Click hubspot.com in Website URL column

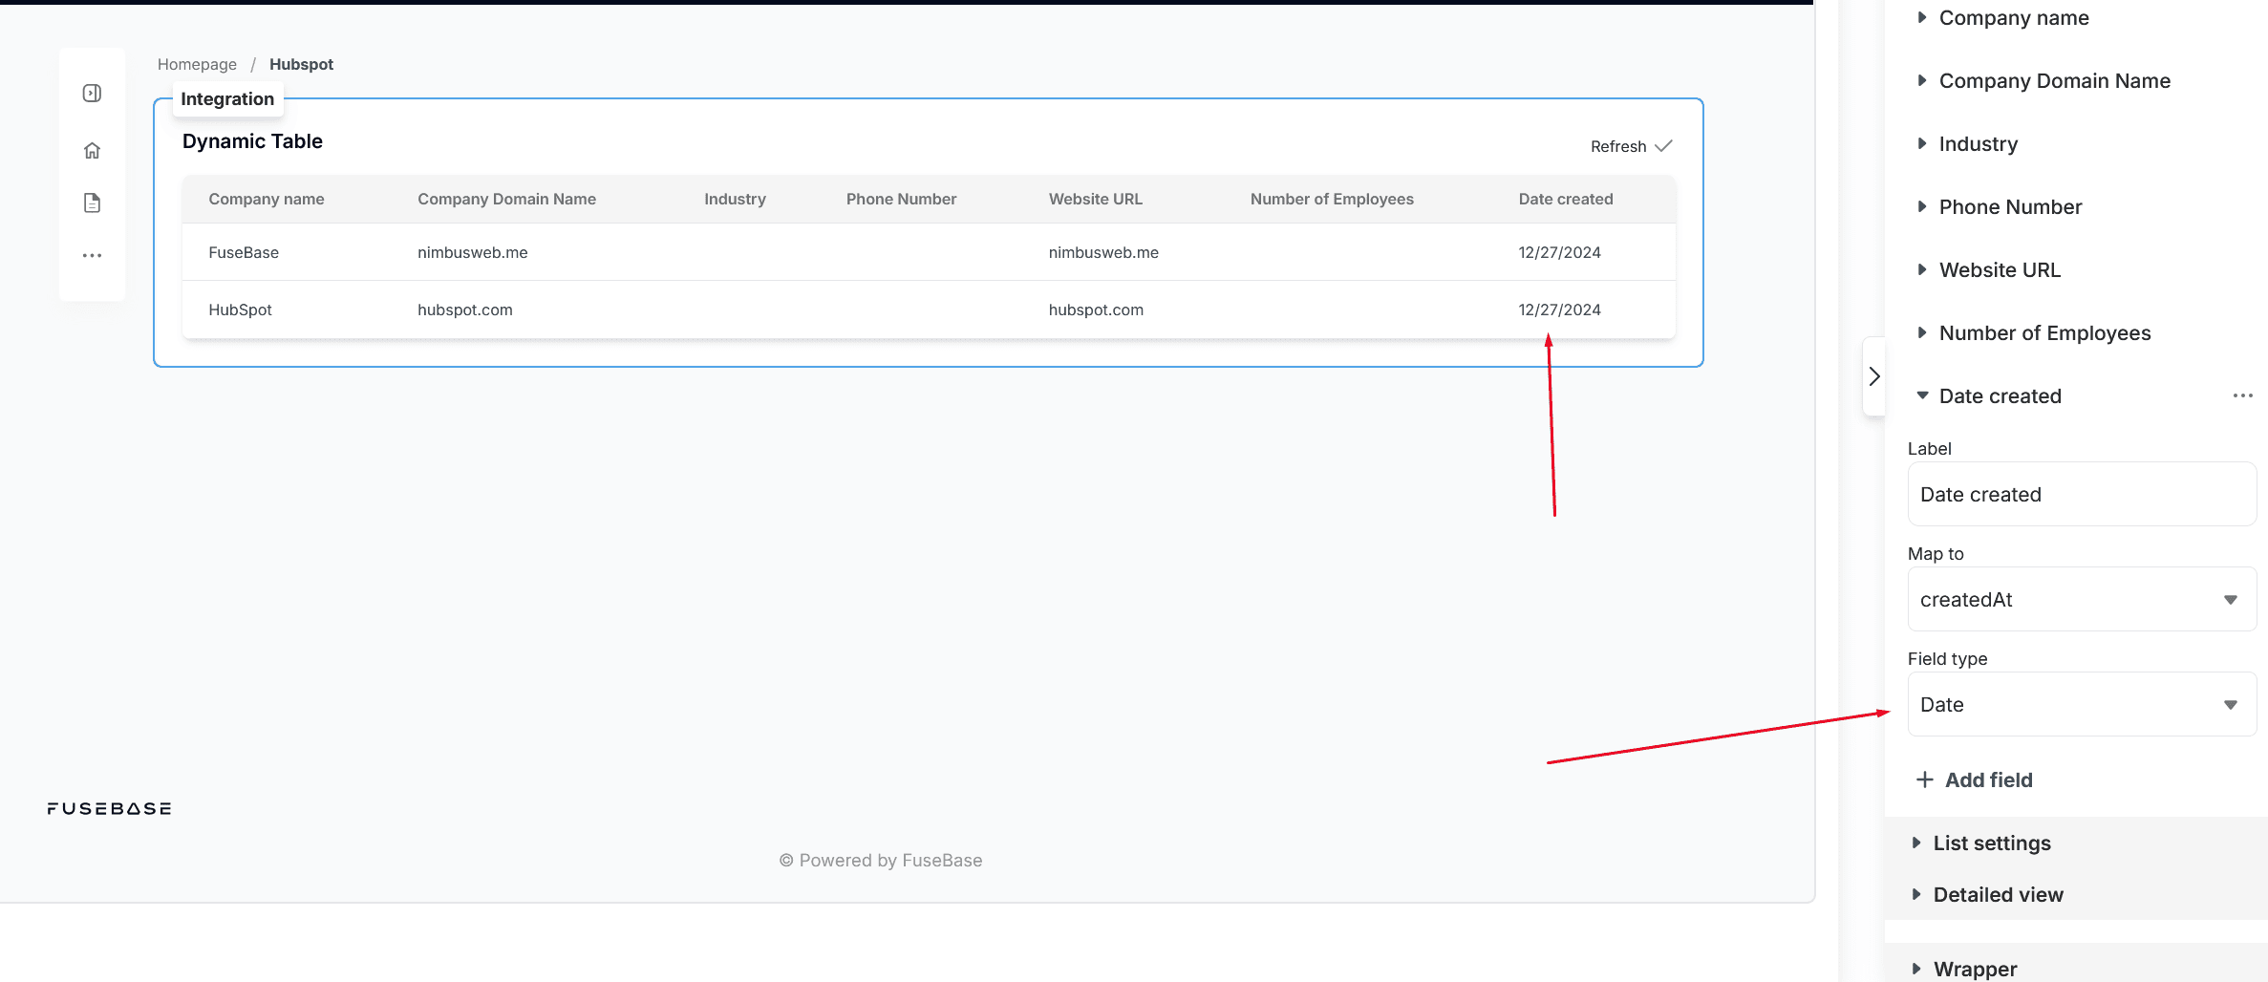(1096, 310)
